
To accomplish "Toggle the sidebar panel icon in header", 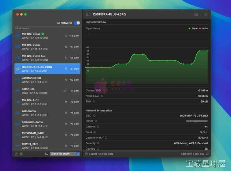I will coord(88,14).
